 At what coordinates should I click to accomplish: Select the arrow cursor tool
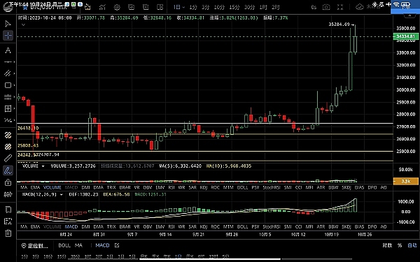click(8, 24)
